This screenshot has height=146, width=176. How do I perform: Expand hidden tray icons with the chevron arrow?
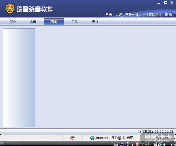point(133,145)
